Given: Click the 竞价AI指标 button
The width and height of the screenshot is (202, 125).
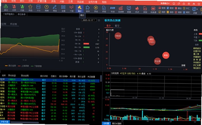Looking at the screenshot, I should point(117,123).
